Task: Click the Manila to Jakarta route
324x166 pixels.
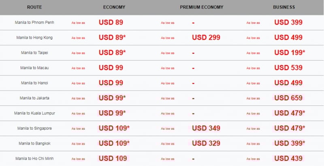Action: (x=34, y=98)
